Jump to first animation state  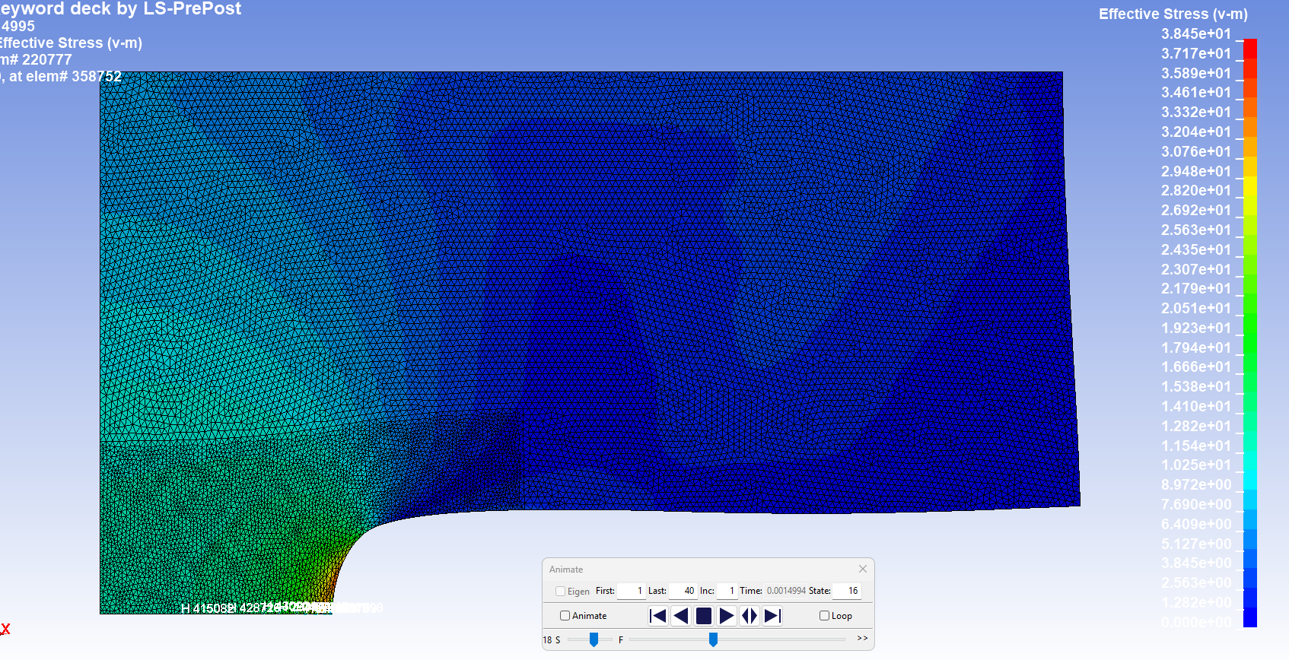click(658, 616)
